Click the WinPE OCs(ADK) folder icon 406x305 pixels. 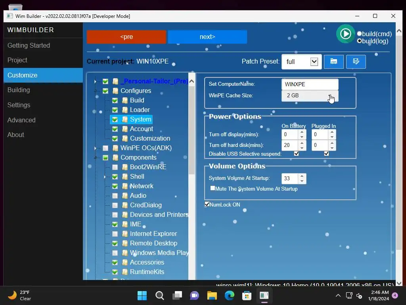[x=115, y=148]
